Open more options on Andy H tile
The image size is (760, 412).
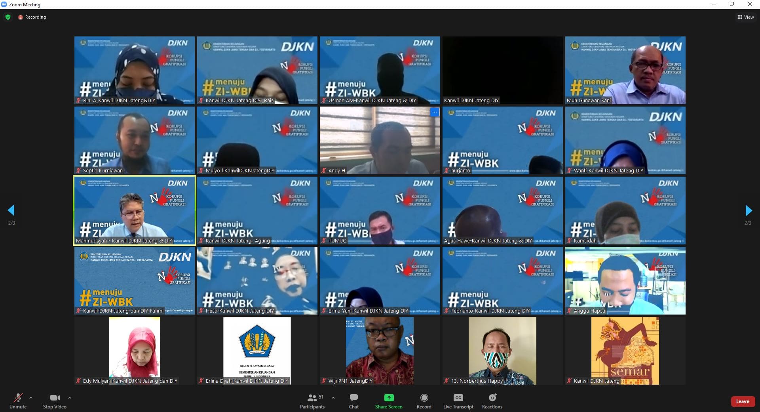[434, 112]
